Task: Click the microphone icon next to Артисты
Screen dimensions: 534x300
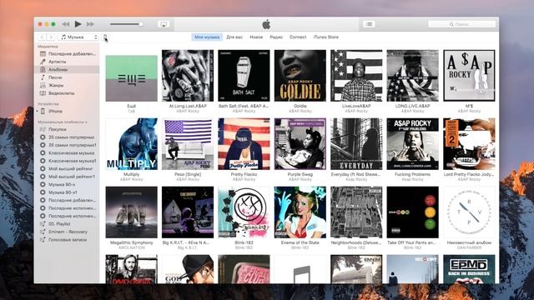Action: 43,62
